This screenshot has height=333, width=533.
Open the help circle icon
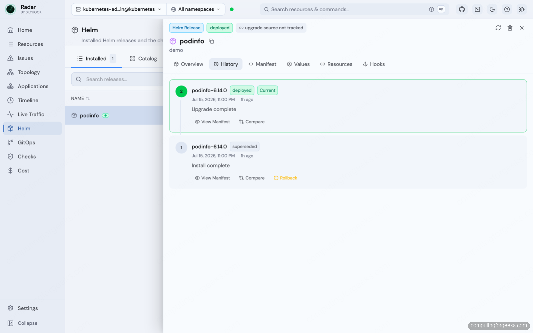507,9
